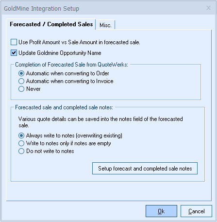217x222 pixels.
Task: Confirm settings with the Ok button
Action: (161, 211)
